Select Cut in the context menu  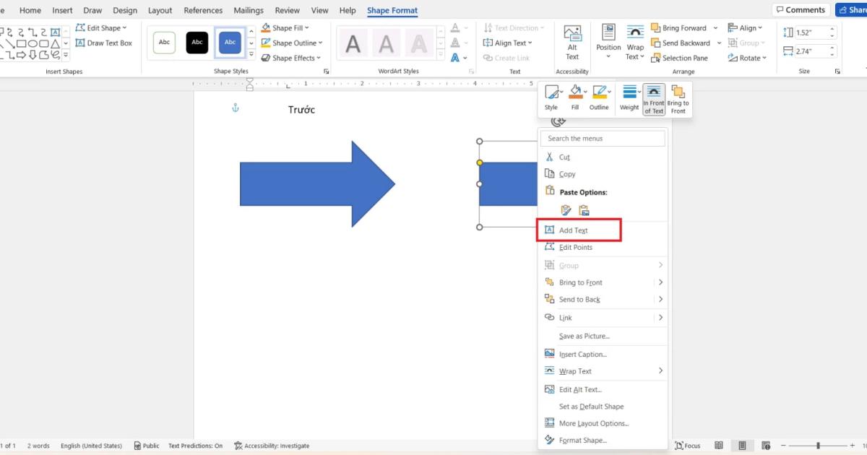pyautogui.click(x=603, y=157)
